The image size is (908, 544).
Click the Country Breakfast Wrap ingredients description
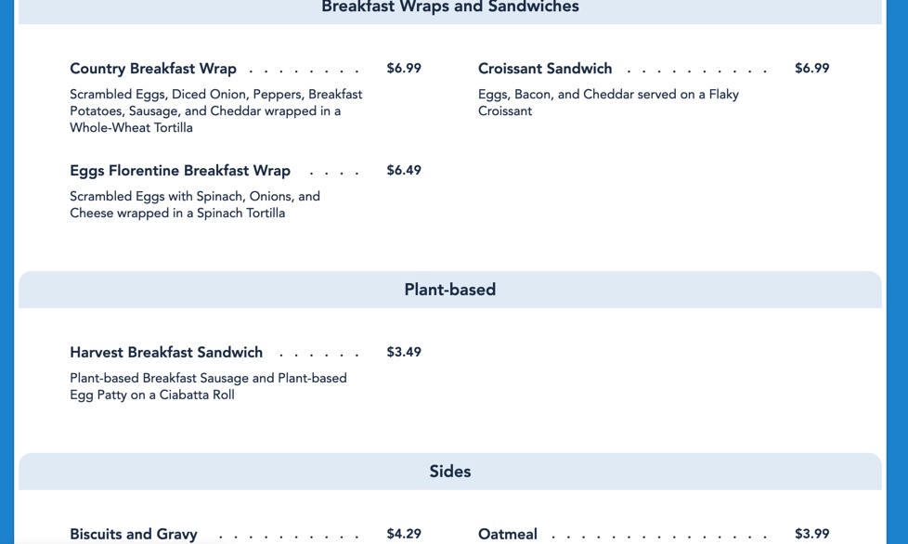tap(215, 111)
